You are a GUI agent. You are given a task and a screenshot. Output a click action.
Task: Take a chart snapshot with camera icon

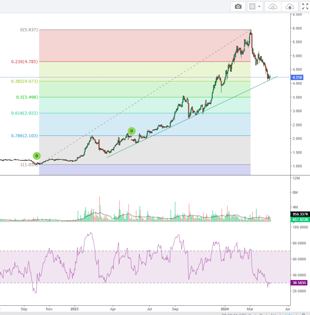point(238,7)
